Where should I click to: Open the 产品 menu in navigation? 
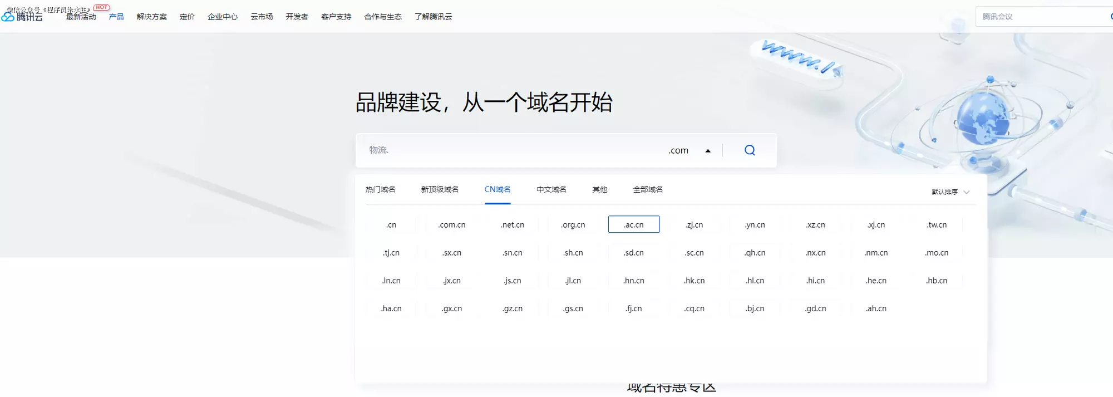[116, 17]
